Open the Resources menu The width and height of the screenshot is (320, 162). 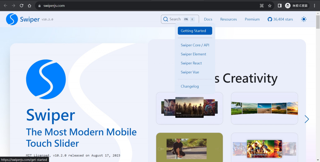coord(228,19)
